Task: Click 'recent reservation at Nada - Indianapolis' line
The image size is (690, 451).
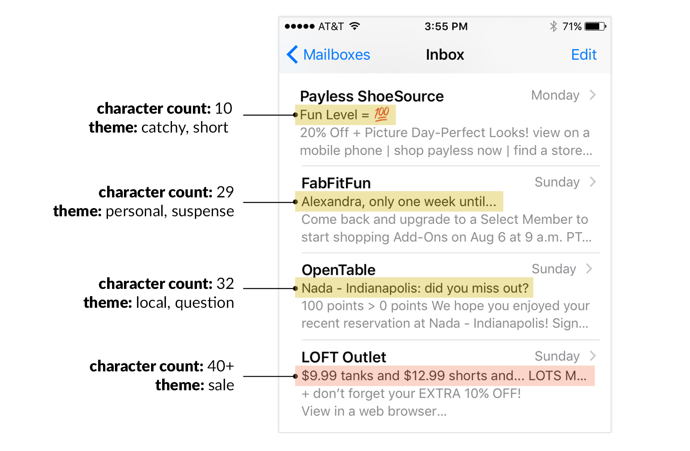Action: (x=445, y=323)
